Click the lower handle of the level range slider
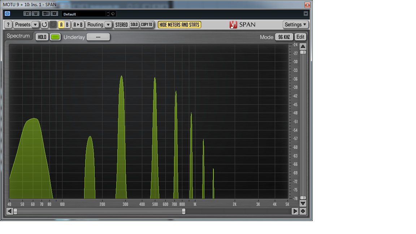 tap(303, 198)
